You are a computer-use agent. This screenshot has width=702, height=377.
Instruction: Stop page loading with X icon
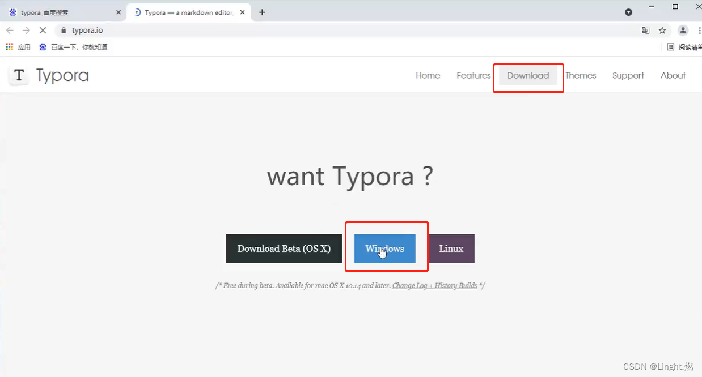(x=43, y=31)
